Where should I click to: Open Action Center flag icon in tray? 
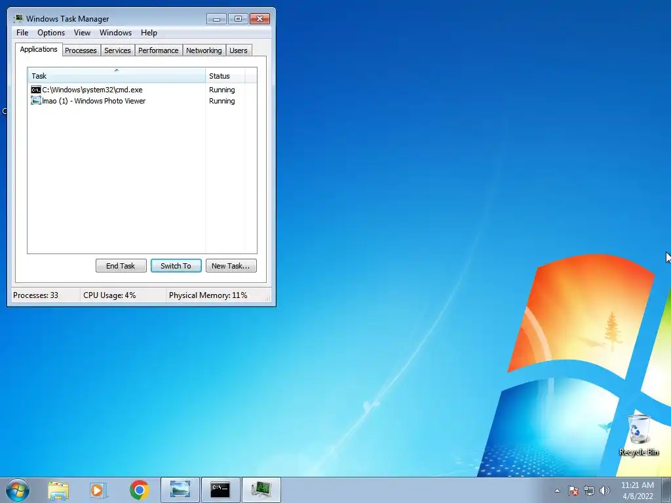tap(573, 491)
